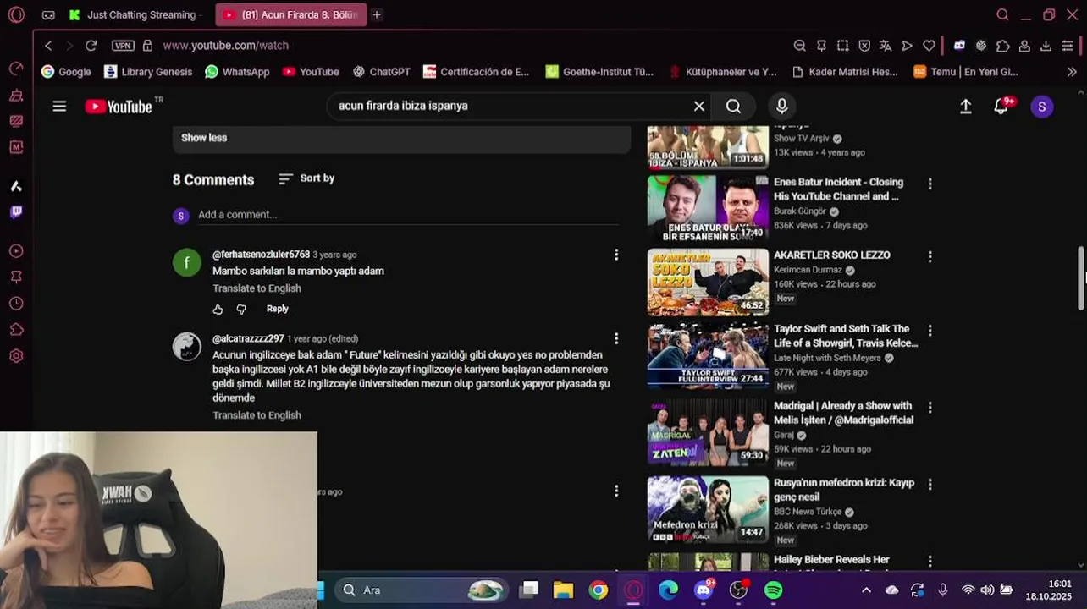This screenshot has height=609, width=1087.
Task: Open more options for Enes Batur Incident video
Action: pos(930,184)
